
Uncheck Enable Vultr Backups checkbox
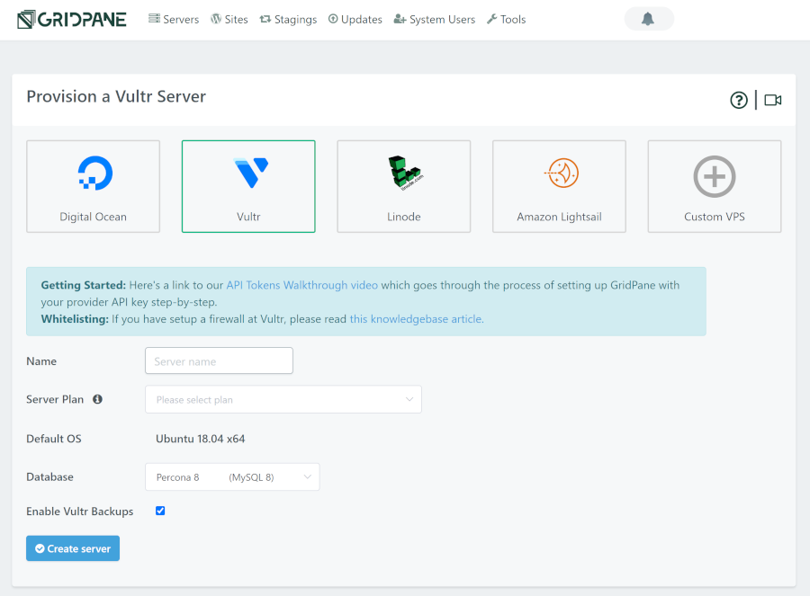[160, 511]
